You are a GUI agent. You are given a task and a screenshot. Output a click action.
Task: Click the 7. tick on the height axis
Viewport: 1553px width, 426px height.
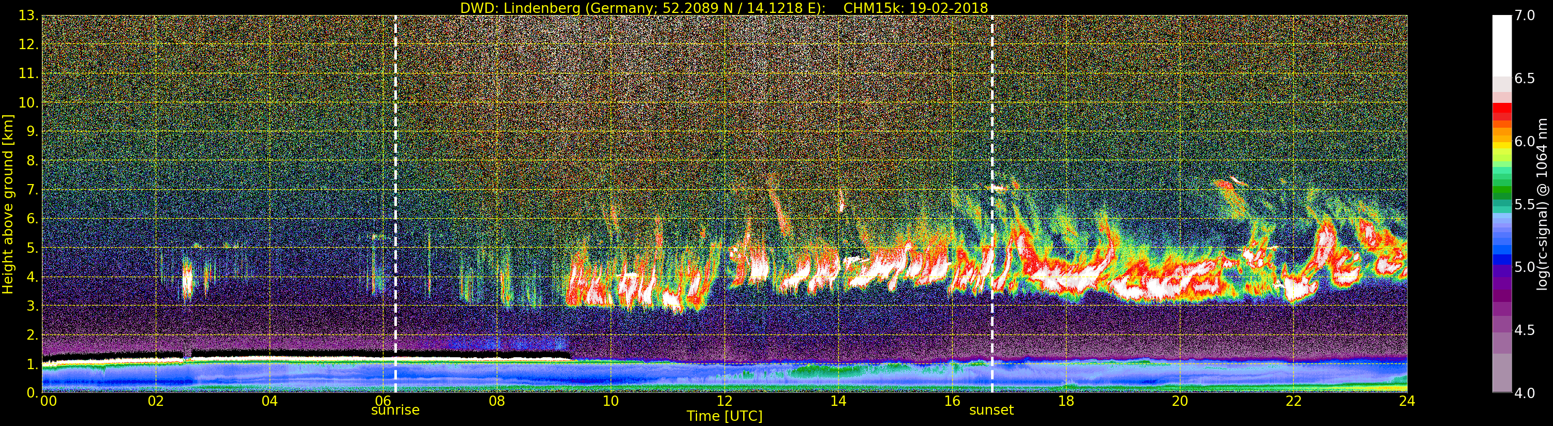[x=32, y=190]
